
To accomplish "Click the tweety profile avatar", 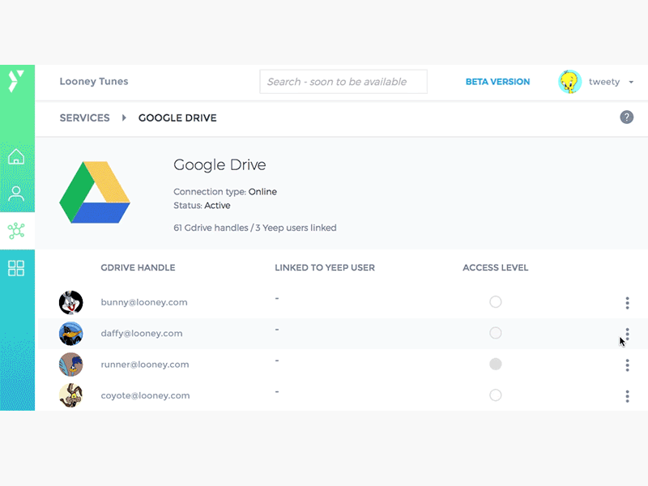I will 570,82.
